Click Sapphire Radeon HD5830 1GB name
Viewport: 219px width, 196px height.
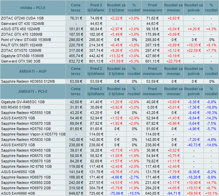(26, 140)
